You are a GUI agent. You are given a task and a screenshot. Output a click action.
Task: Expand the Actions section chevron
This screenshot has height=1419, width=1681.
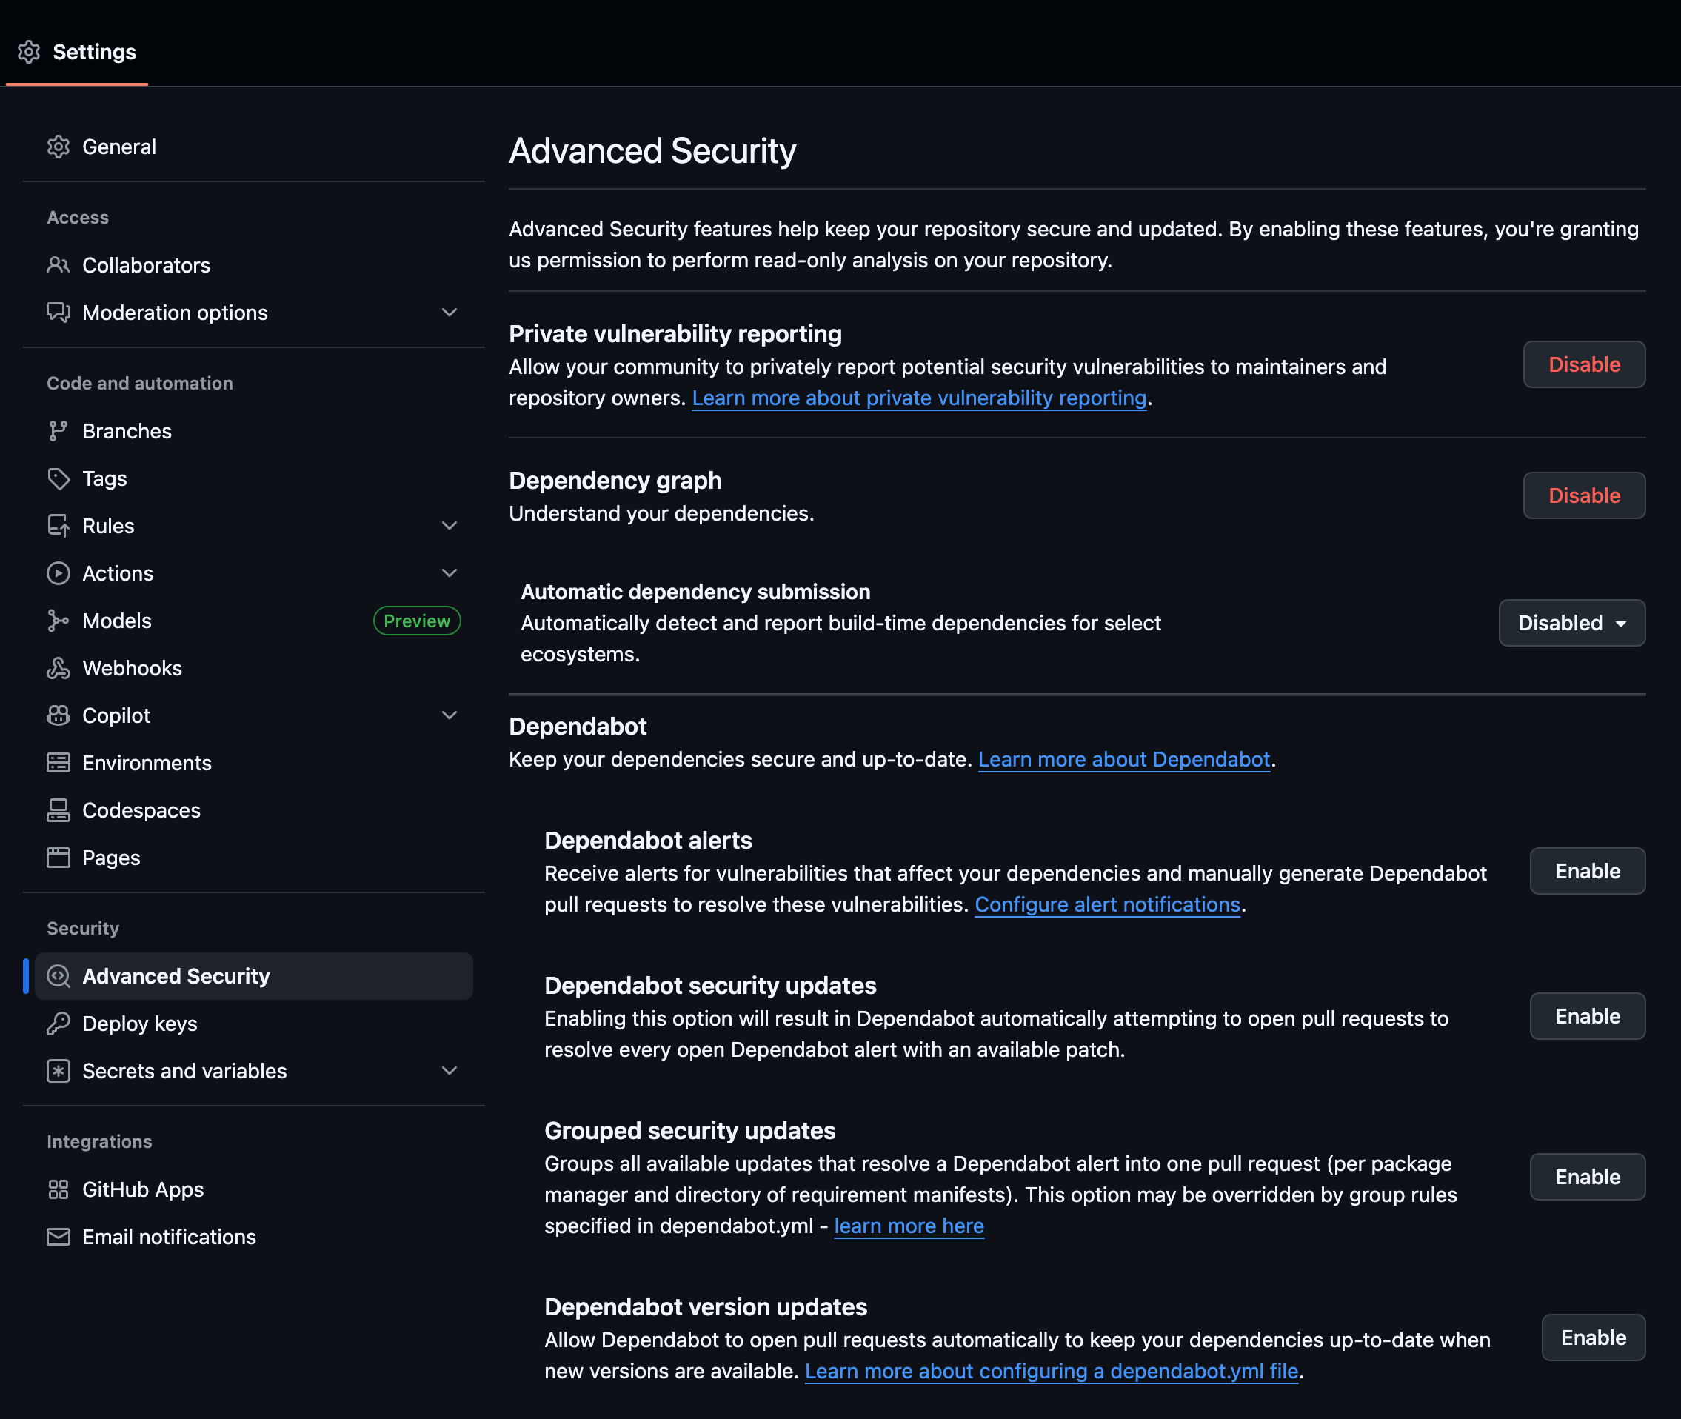click(450, 573)
